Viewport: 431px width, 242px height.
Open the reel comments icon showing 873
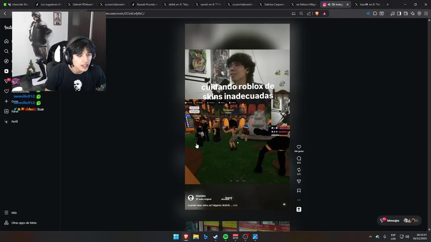pos(299,158)
